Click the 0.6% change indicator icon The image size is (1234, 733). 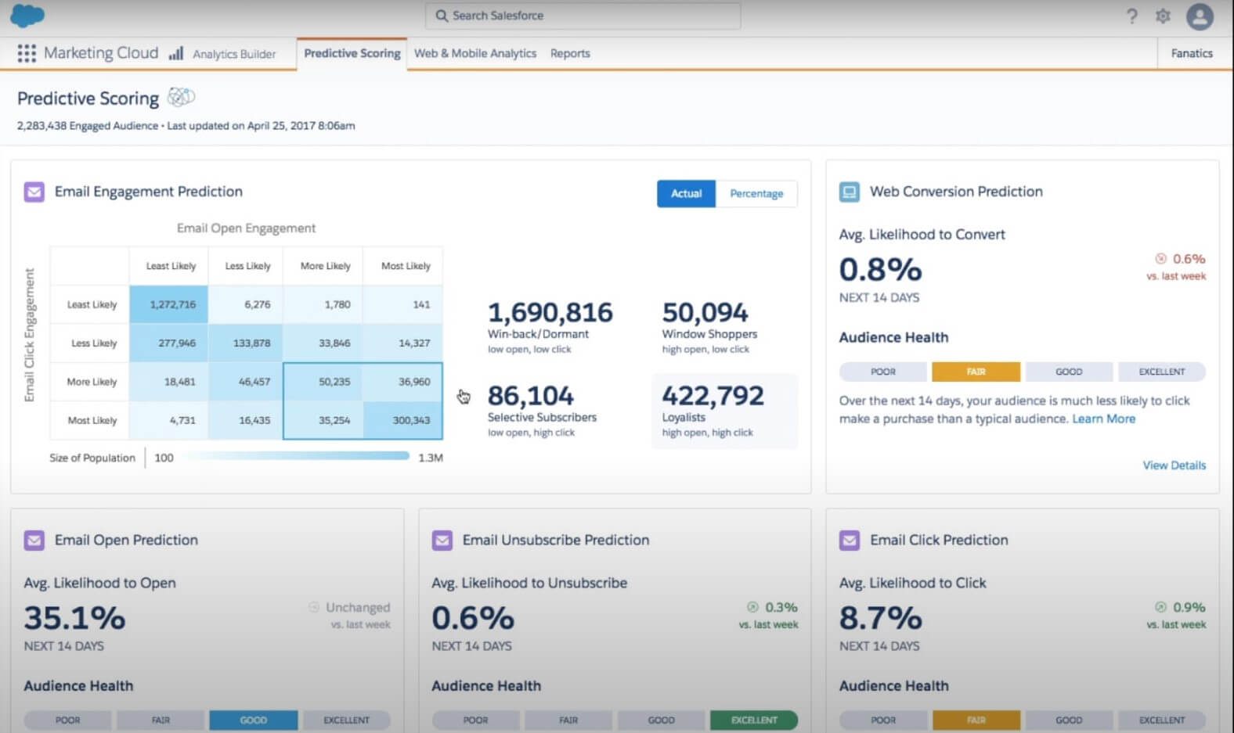1161,259
